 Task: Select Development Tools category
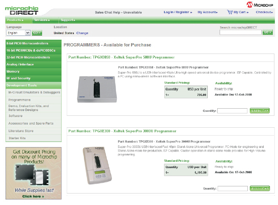[33, 85]
